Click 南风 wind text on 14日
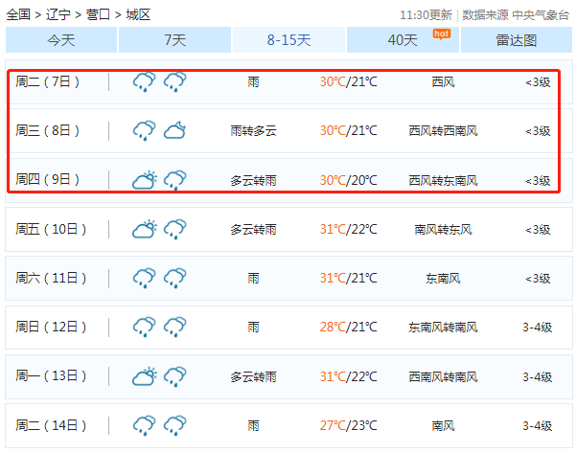The width and height of the screenshot is (576, 453). coord(443,426)
